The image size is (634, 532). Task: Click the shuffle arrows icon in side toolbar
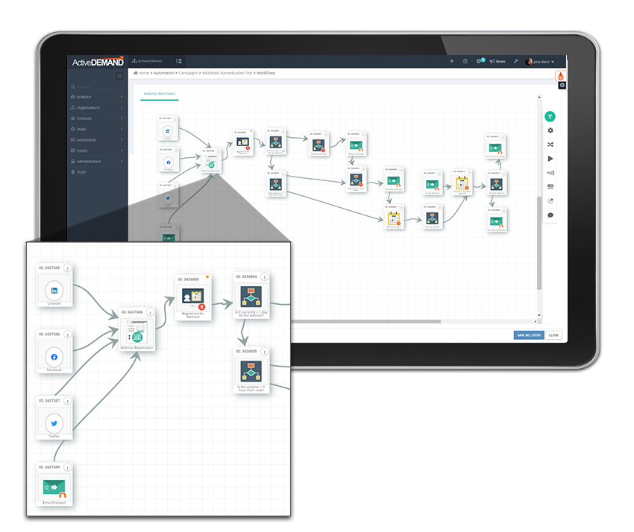550,145
